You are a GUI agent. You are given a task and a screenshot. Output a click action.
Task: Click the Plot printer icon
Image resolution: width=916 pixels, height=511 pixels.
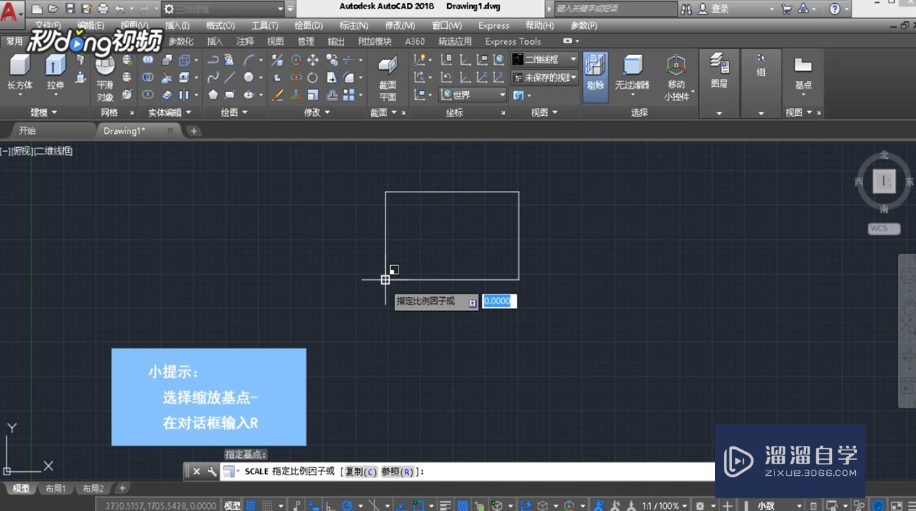tap(103, 9)
